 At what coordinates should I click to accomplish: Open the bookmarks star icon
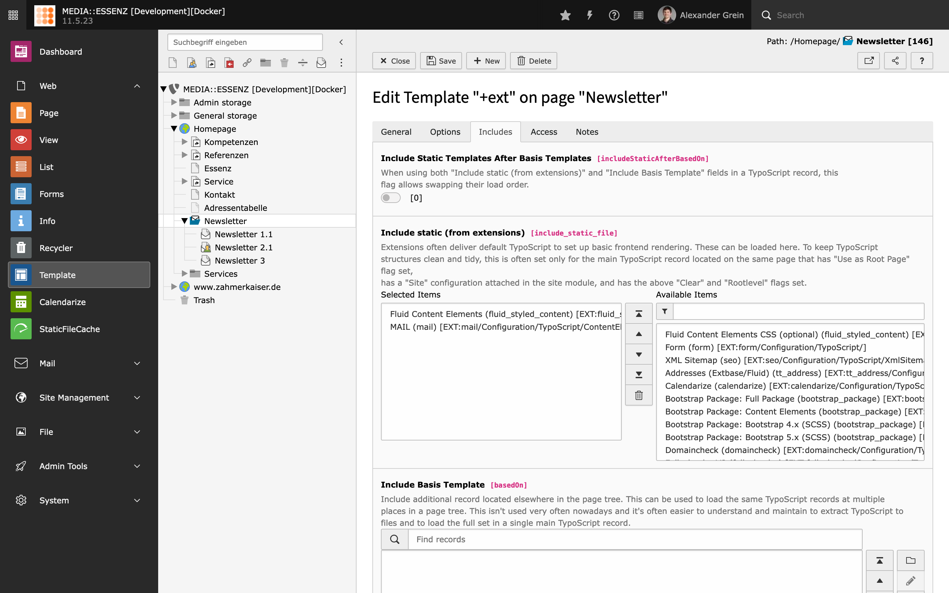565,15
